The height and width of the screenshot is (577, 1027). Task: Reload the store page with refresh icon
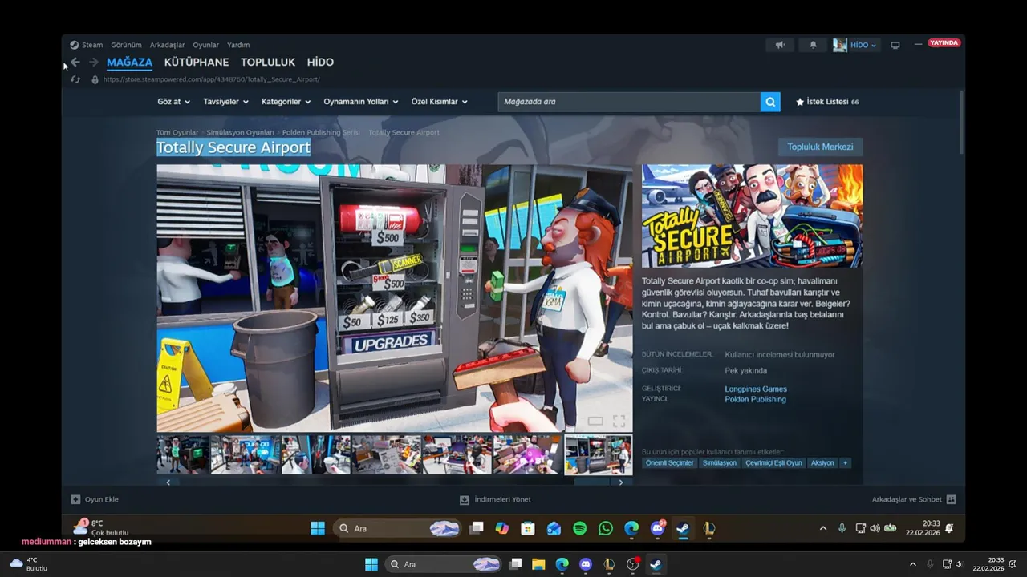75,79
